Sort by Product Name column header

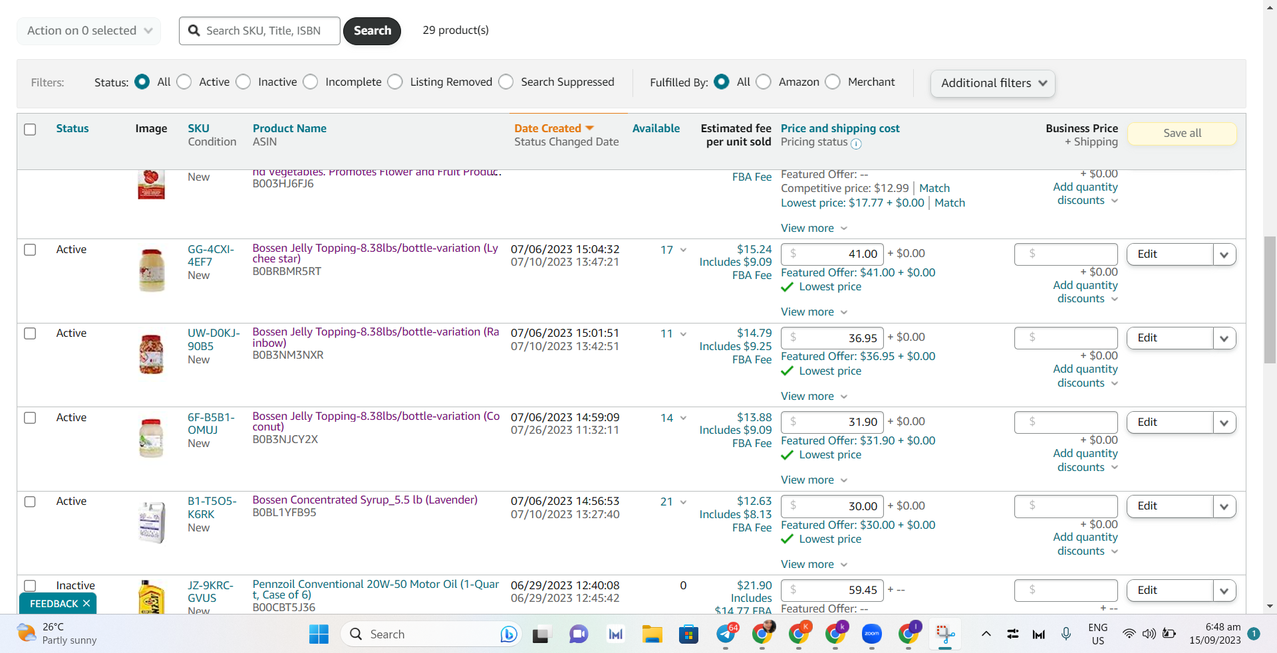[x=289, y=128]
